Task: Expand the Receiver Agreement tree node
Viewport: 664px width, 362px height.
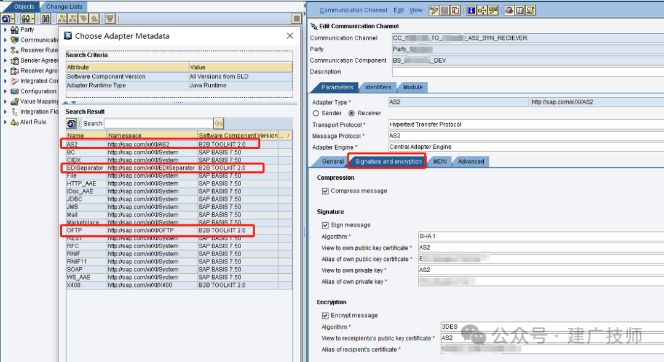Action: [5, 71]
